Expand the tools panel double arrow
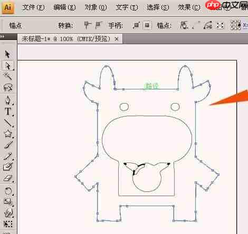Screen dimensions: 248x234 tap(2, 36)
